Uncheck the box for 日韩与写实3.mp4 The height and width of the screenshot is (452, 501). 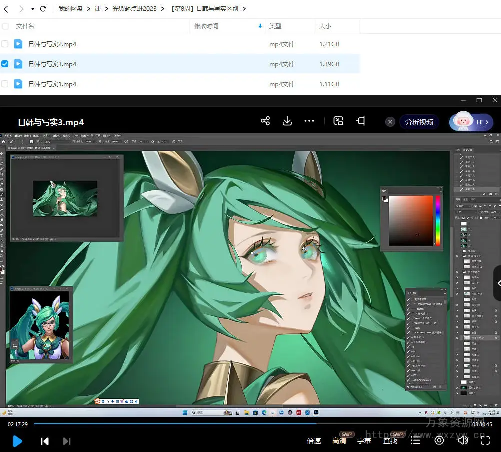coord(5,64)
